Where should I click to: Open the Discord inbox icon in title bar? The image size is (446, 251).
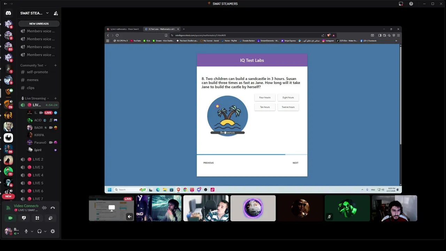pos(401,4)
